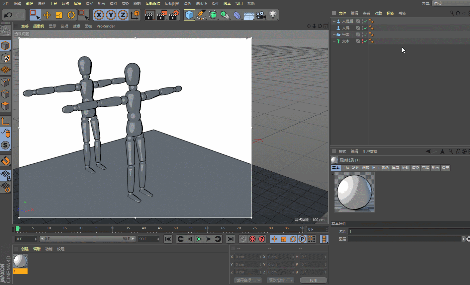470x285 pixels.
Task: Click the Scale tool icon
Action: pyautogui.click(x=59, y=15)
